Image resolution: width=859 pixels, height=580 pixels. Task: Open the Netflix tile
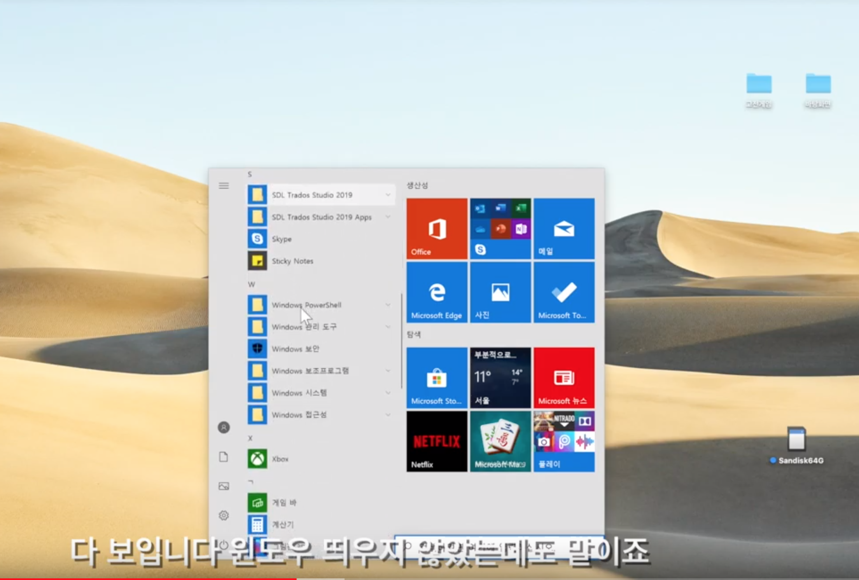pyautogui.click(x=437, y=441)
